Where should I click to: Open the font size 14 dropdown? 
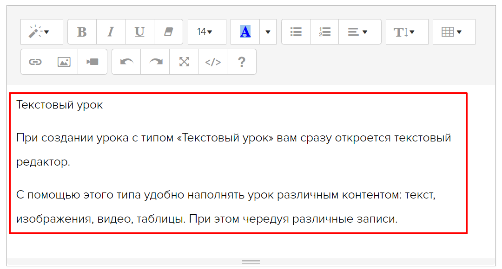pyautogui.click(x=206, y=32)
